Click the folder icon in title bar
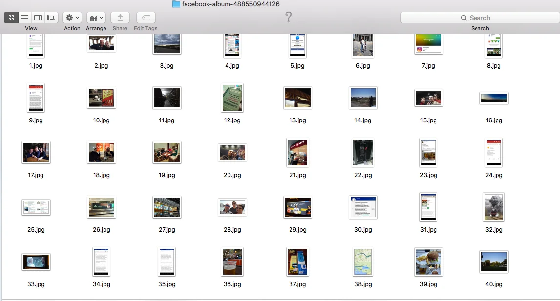Screen dimensions: 560x301 [176, 4]
